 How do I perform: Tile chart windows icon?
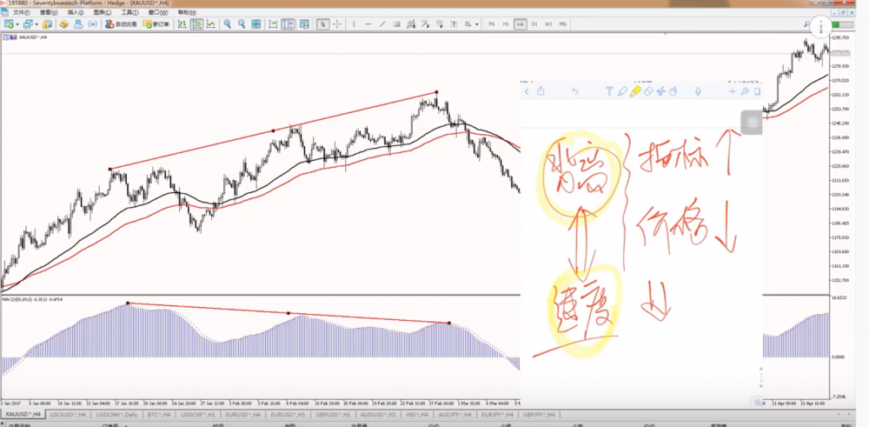[256, 24]
